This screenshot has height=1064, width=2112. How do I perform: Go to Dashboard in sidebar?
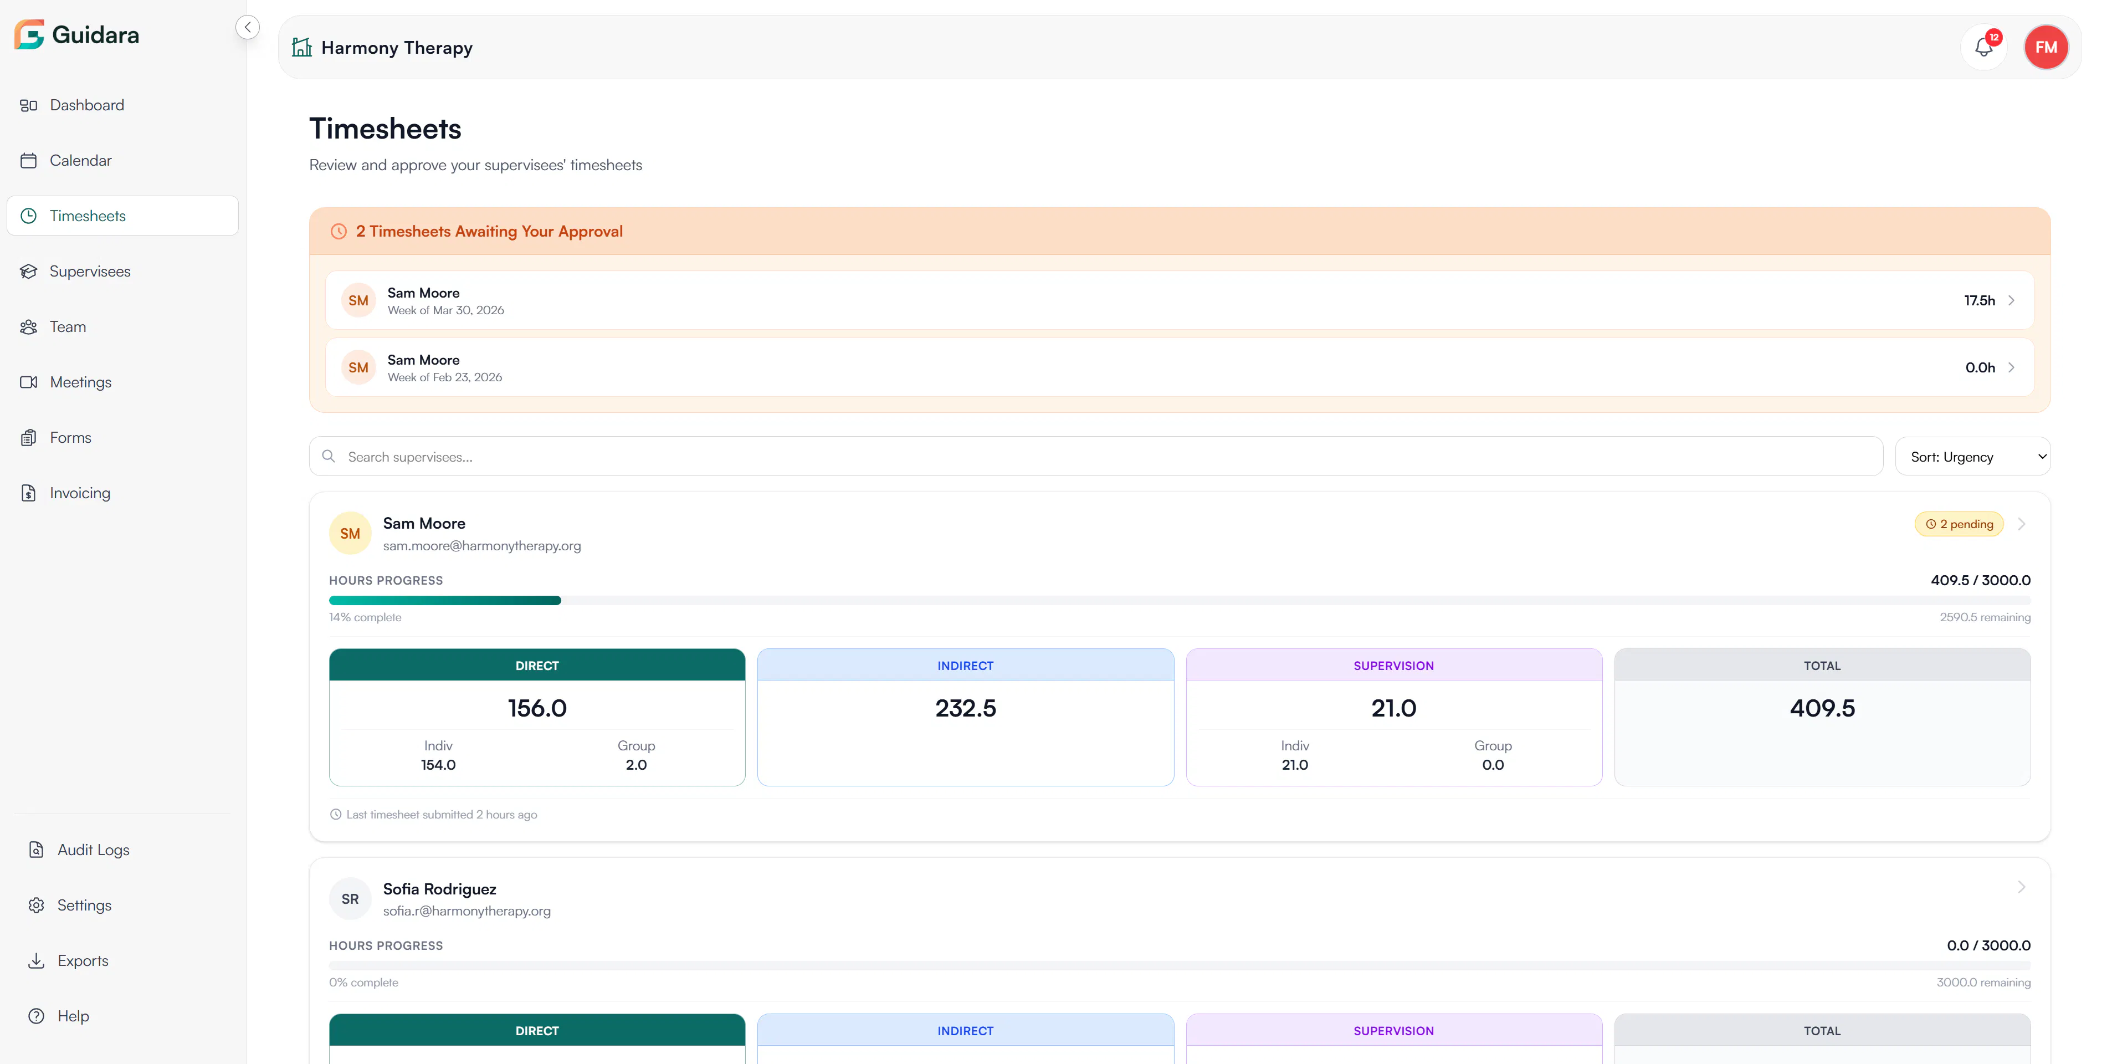point(123,105)
